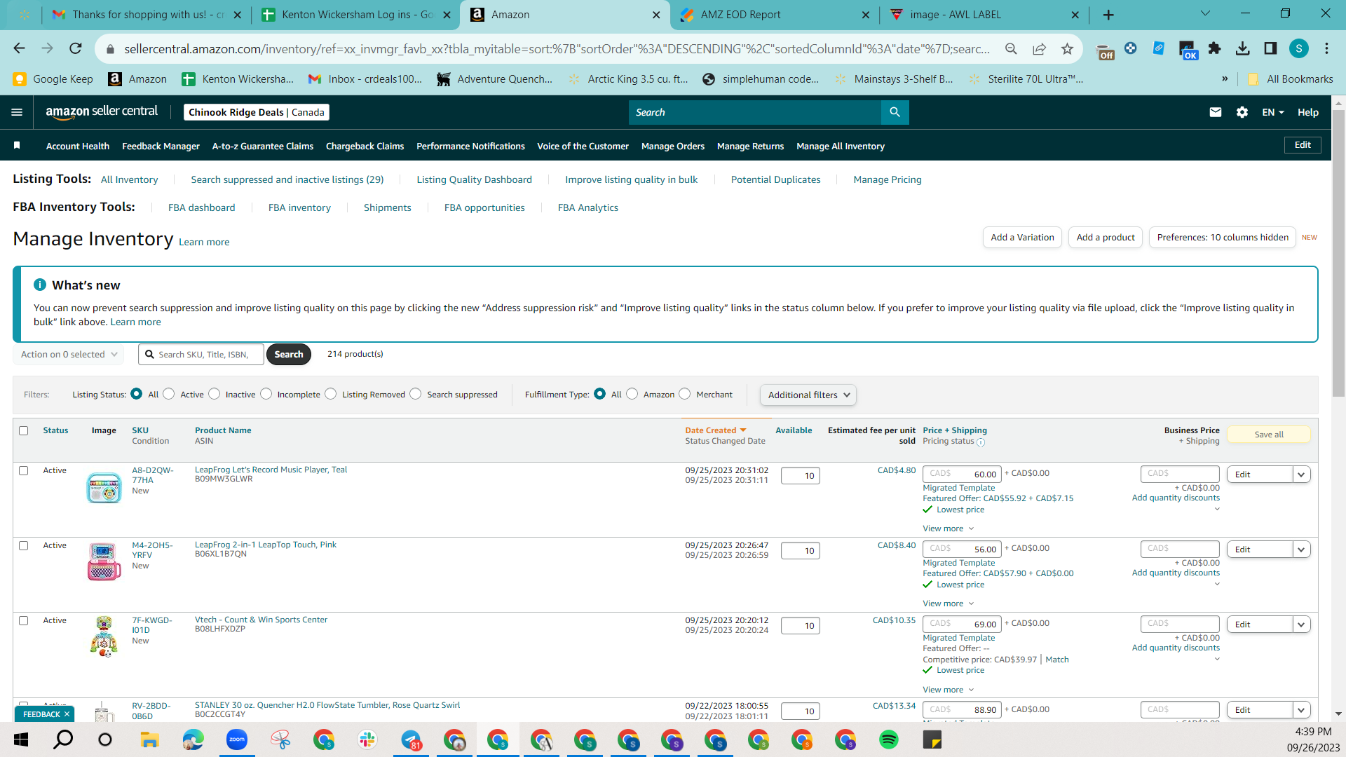This screenshot has height=757, width=1346.
Task: Open browser downloads icon
Action: (1242, 48)
